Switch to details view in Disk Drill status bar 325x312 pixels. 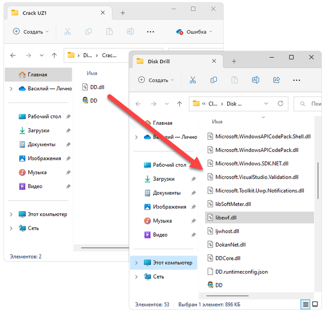[305, 304]
